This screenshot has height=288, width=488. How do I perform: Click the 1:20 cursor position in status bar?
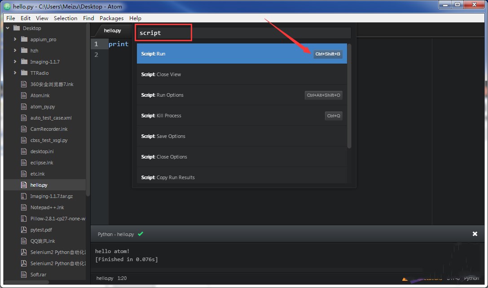point(122,278)
